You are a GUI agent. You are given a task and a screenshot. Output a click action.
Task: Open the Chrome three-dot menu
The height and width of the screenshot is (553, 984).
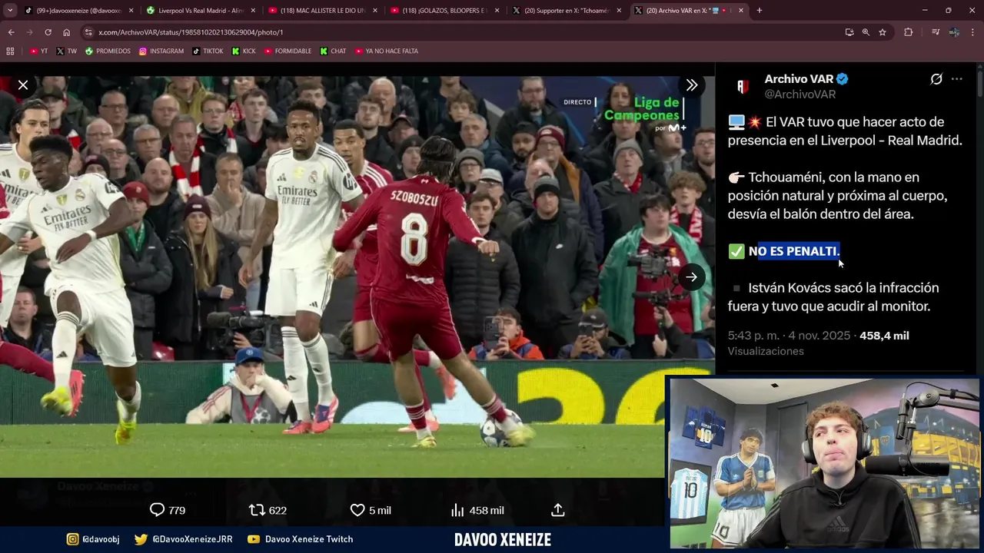(972, 32)
